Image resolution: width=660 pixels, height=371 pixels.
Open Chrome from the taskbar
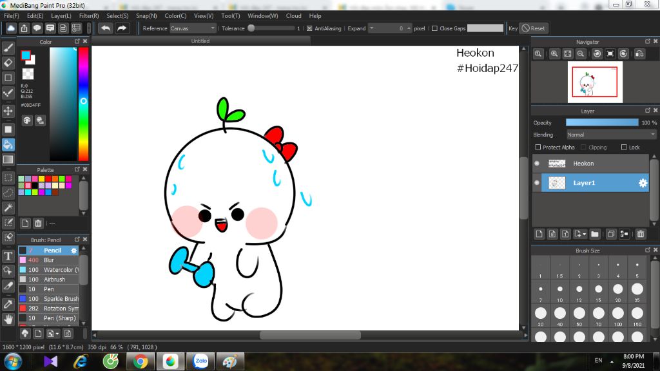tap(140, 361)
